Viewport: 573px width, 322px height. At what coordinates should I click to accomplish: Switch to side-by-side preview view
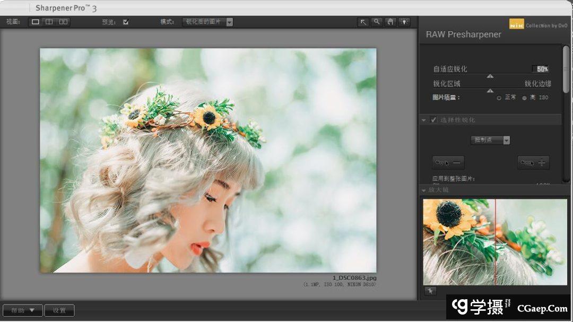(63, 22)
